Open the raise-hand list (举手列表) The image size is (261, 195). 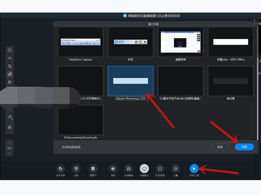tap(61, 169)
